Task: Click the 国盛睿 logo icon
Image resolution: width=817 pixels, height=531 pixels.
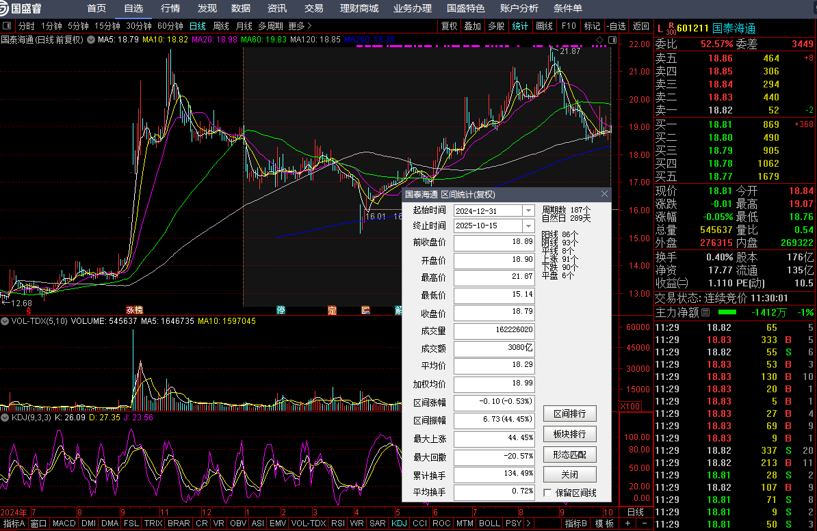Action: (x=5, y=8)
